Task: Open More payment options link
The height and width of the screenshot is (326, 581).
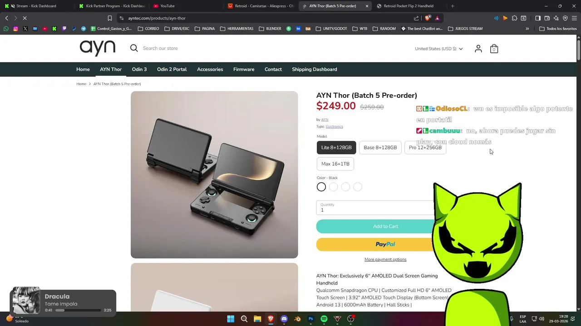Action: click(x=385, y=259)
